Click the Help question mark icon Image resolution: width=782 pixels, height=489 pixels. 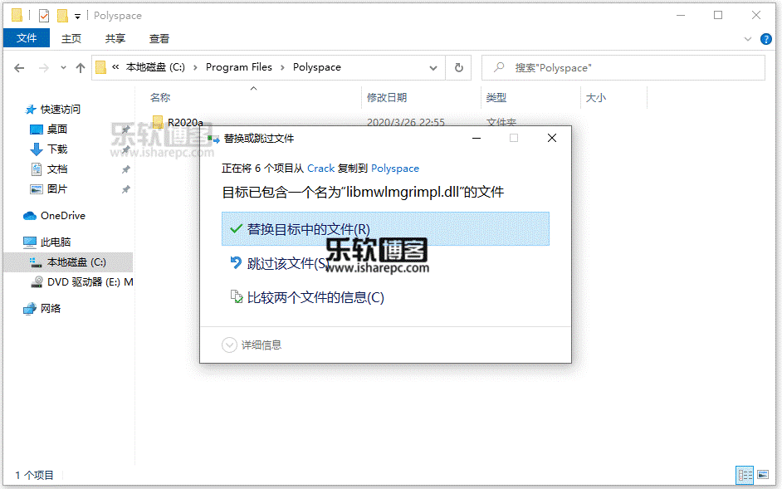click(x=768, y=38)
